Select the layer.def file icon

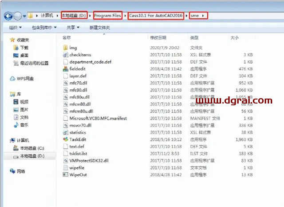(65, 76)
